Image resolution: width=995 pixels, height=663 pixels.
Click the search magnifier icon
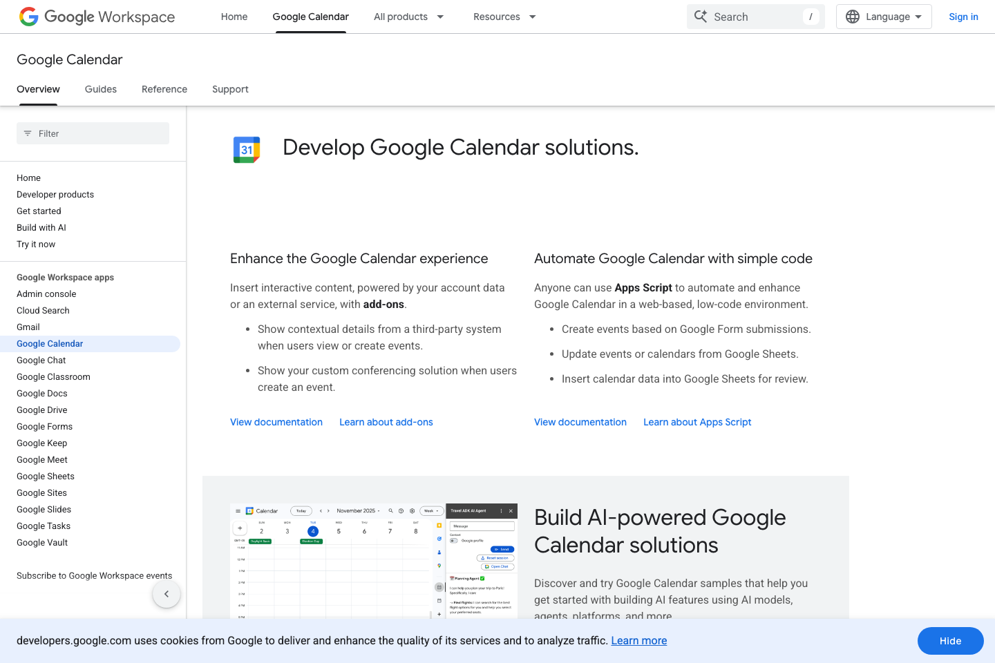700,16
